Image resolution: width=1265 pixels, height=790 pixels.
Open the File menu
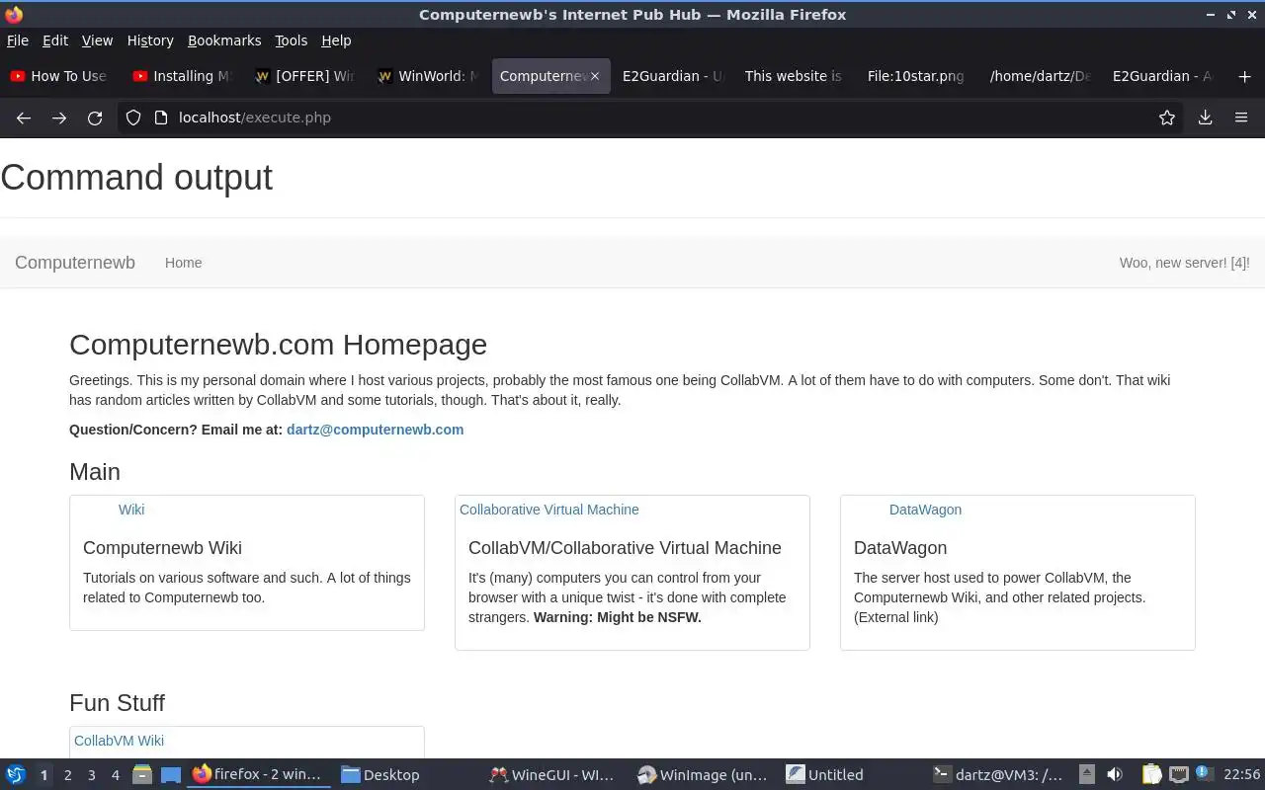(18, 40)
